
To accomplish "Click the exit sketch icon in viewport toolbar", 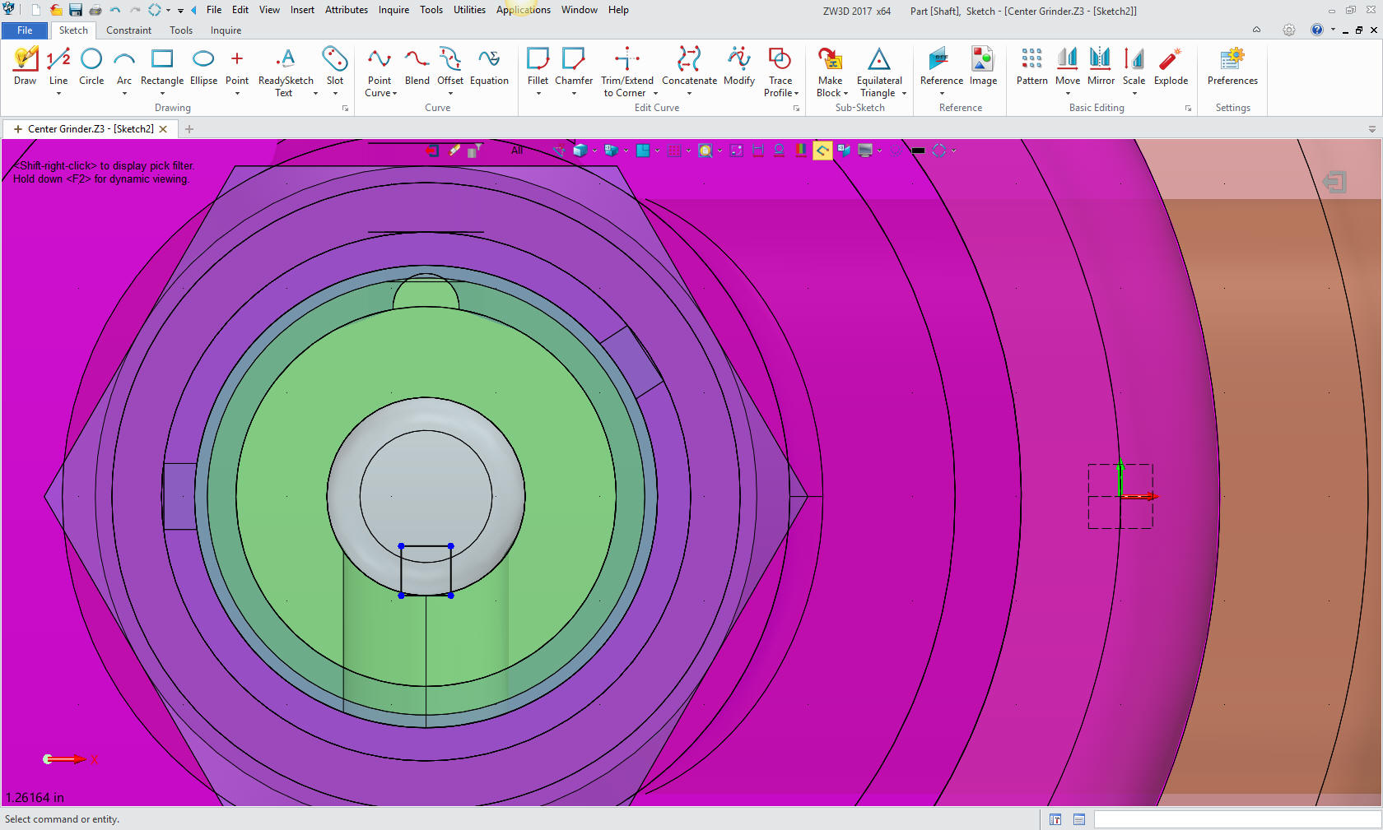I will (432, 151).
